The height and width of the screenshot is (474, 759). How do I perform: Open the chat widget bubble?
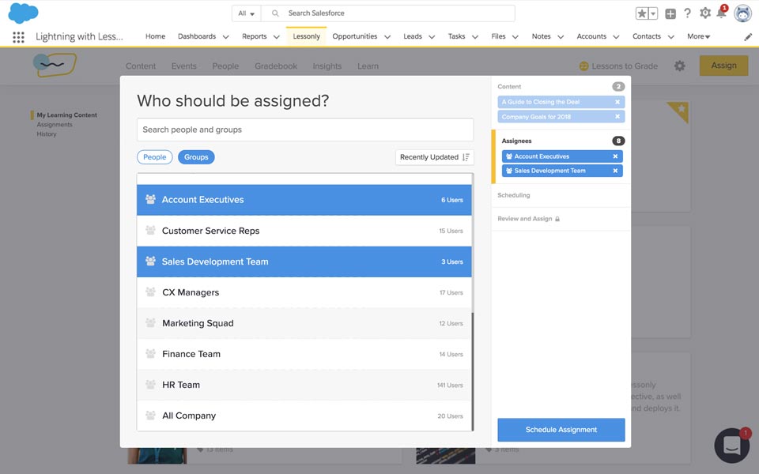click(732, 446)
